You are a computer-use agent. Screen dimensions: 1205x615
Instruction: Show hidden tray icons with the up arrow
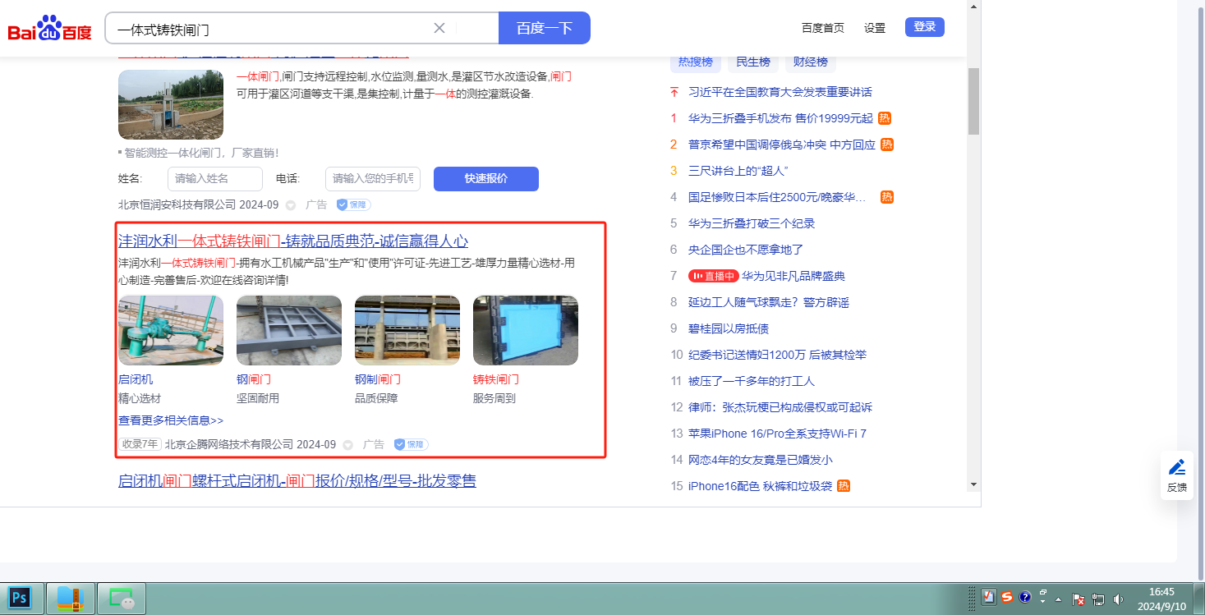point(1059,599)
